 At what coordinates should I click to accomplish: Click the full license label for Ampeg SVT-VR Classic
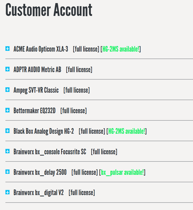click(76, 90)
